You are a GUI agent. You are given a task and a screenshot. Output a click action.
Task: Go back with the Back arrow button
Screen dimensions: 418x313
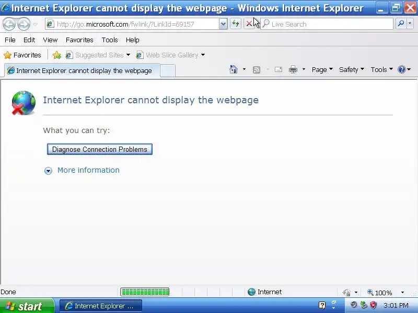[9, 24]
